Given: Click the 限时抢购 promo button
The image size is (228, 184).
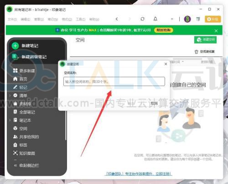Looking at the screenshot, I should (164, 30).
